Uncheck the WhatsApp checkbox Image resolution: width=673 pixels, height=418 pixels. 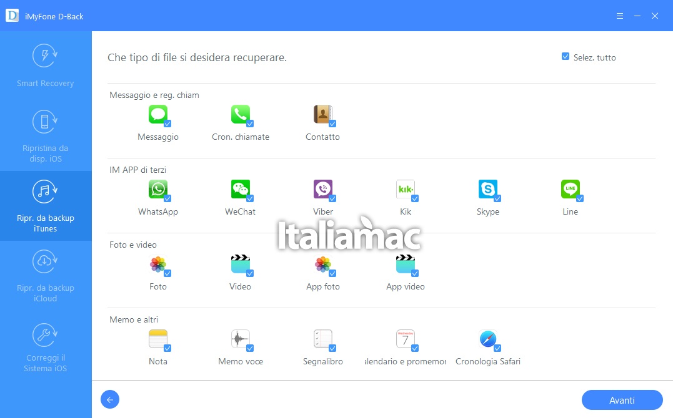(x=168, y=198)
